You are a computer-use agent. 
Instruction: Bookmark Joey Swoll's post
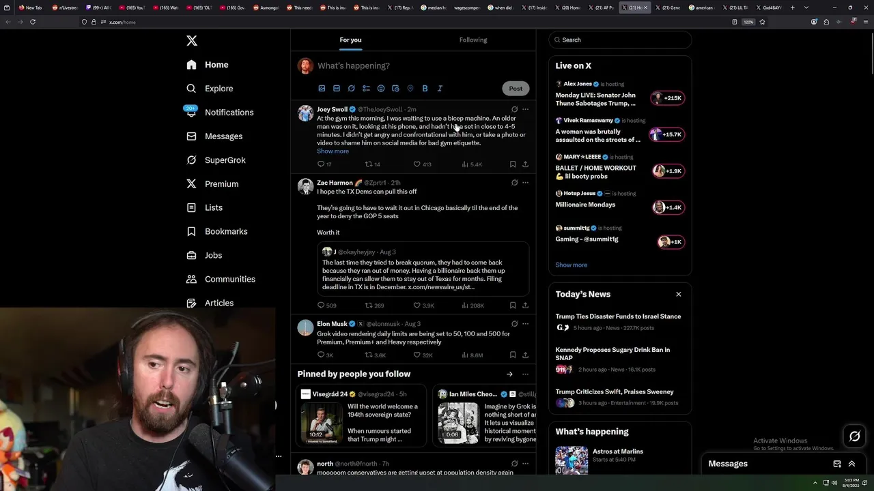(513, 164)
